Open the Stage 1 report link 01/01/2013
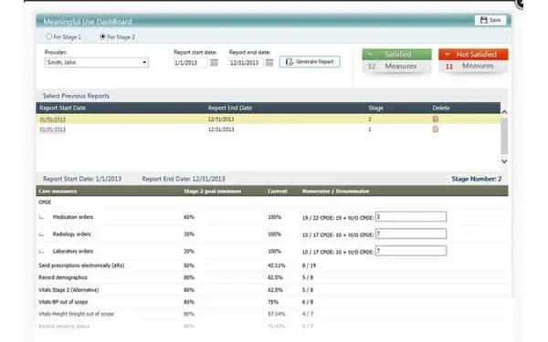The image size is (548, 342). [52, 130]
